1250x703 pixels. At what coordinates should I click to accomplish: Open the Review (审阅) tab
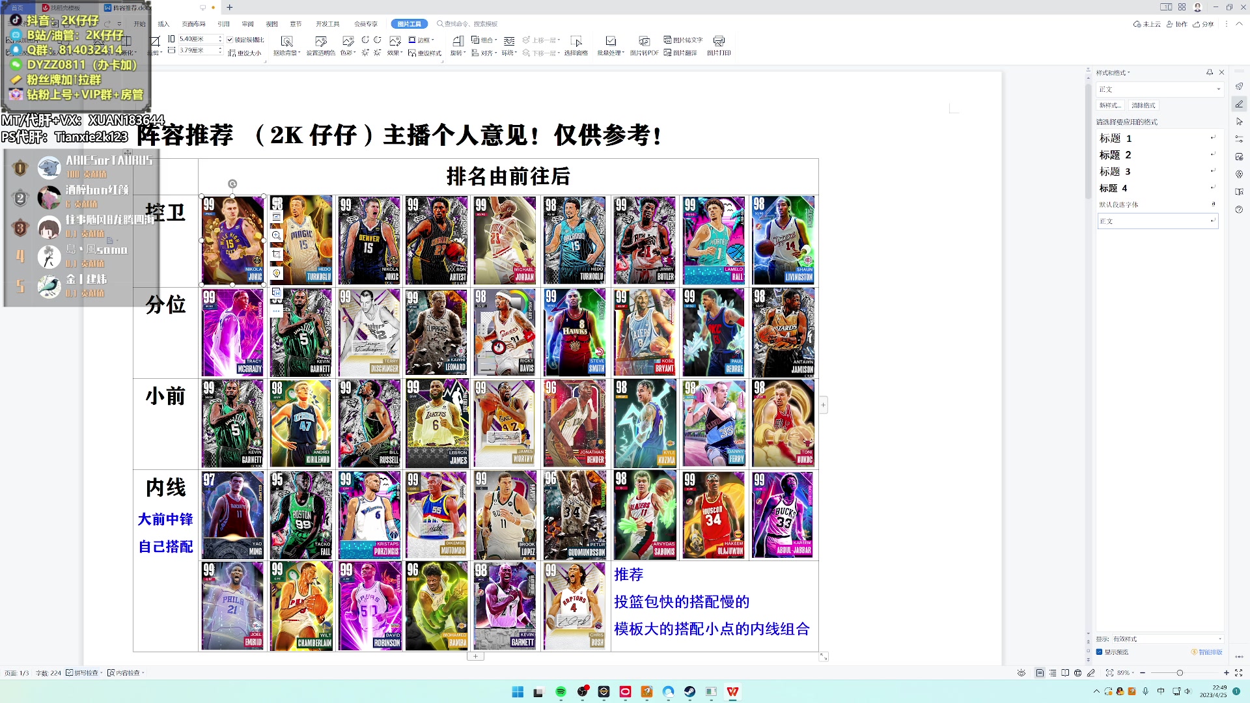pyautogui.click(x=247, y=24)
